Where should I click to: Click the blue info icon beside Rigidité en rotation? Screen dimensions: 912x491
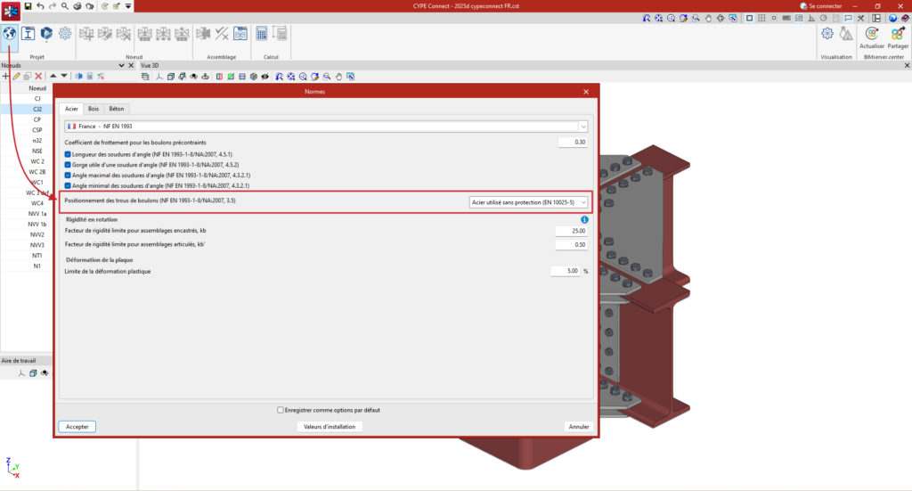584,220
